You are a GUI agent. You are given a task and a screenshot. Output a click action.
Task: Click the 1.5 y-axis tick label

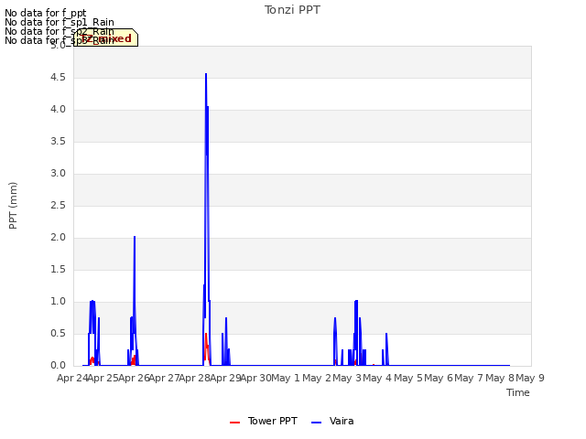point(58,270)
